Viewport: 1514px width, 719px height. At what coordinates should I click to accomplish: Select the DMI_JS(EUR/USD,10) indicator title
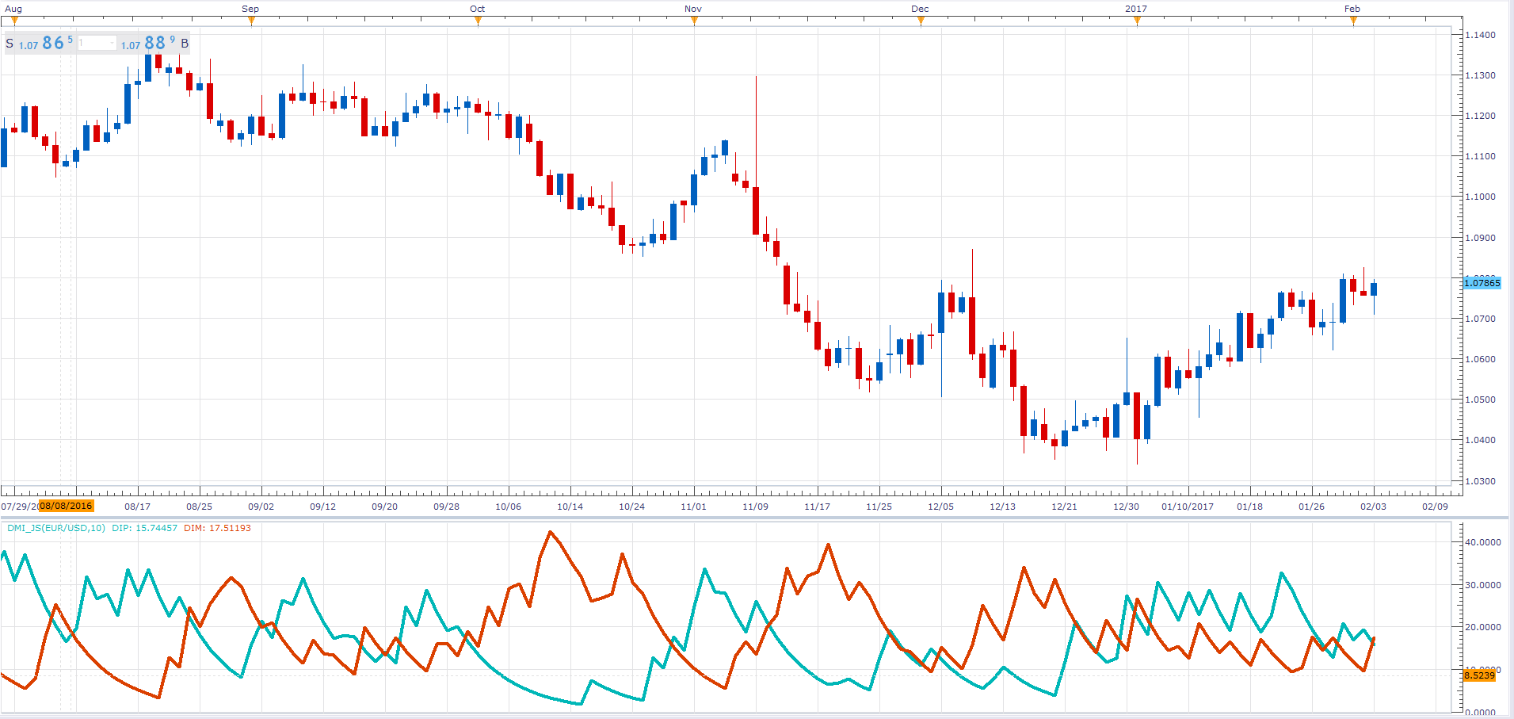point(56,528)
